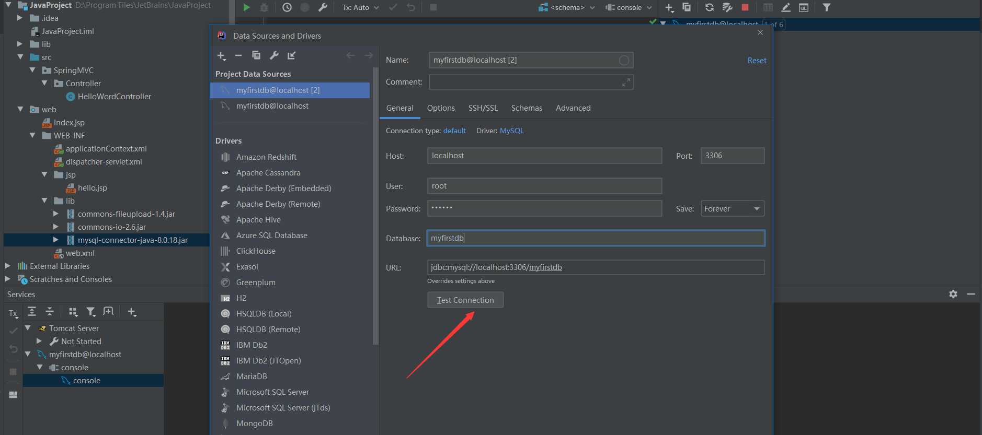
Task: Switch to the Options tab
Action: (x=441, y=108)
